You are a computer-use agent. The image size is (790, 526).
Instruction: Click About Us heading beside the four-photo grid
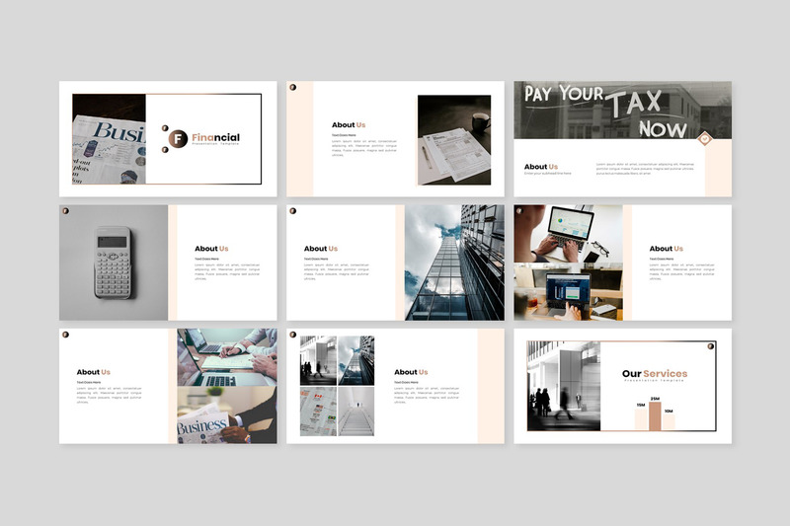click(411, 372)
